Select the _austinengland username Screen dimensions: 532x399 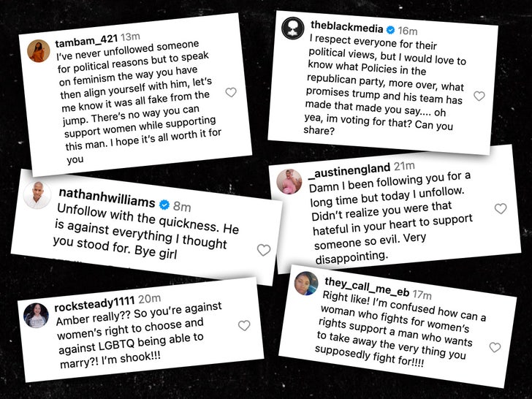point(349,172)
